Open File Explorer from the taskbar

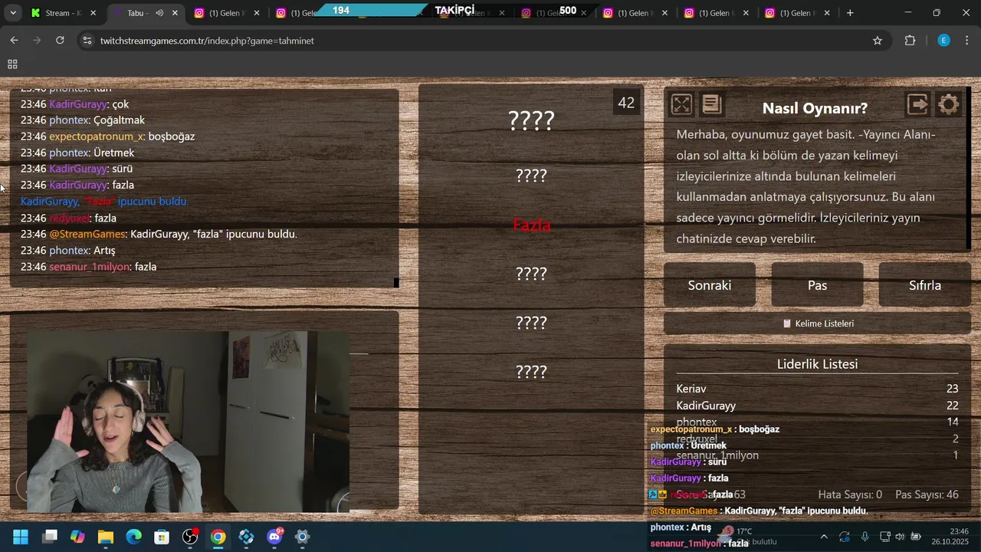(x=106, y=537)
